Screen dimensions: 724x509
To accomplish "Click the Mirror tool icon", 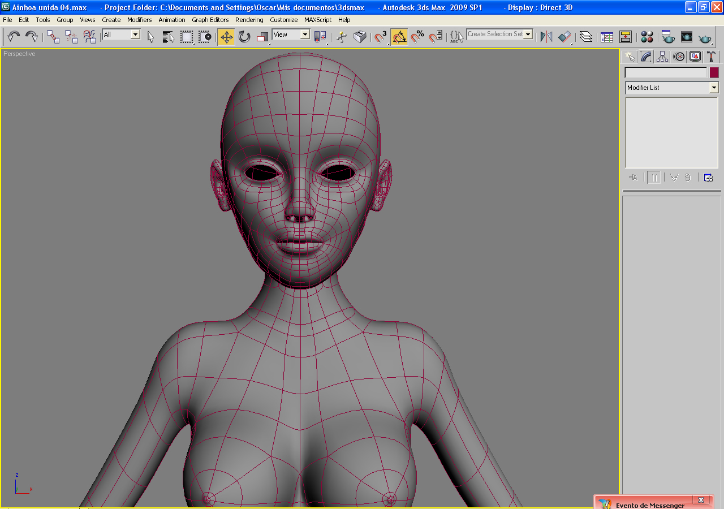I will click(546, 37).
